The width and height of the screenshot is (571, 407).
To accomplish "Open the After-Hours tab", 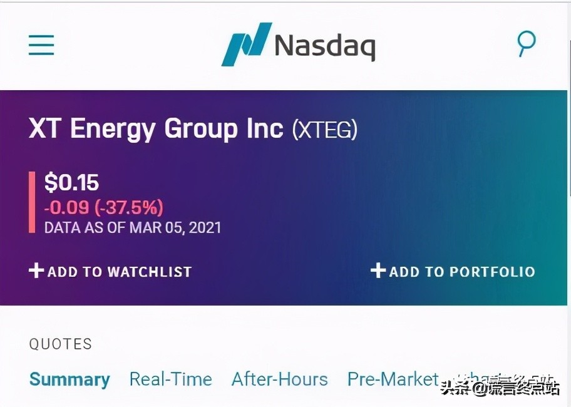I will click(x=279, y=379).
